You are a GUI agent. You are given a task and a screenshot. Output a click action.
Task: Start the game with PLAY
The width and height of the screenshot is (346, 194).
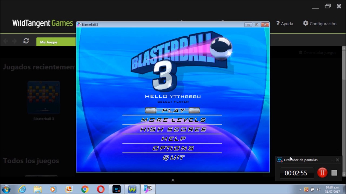(x=173, y=110)
